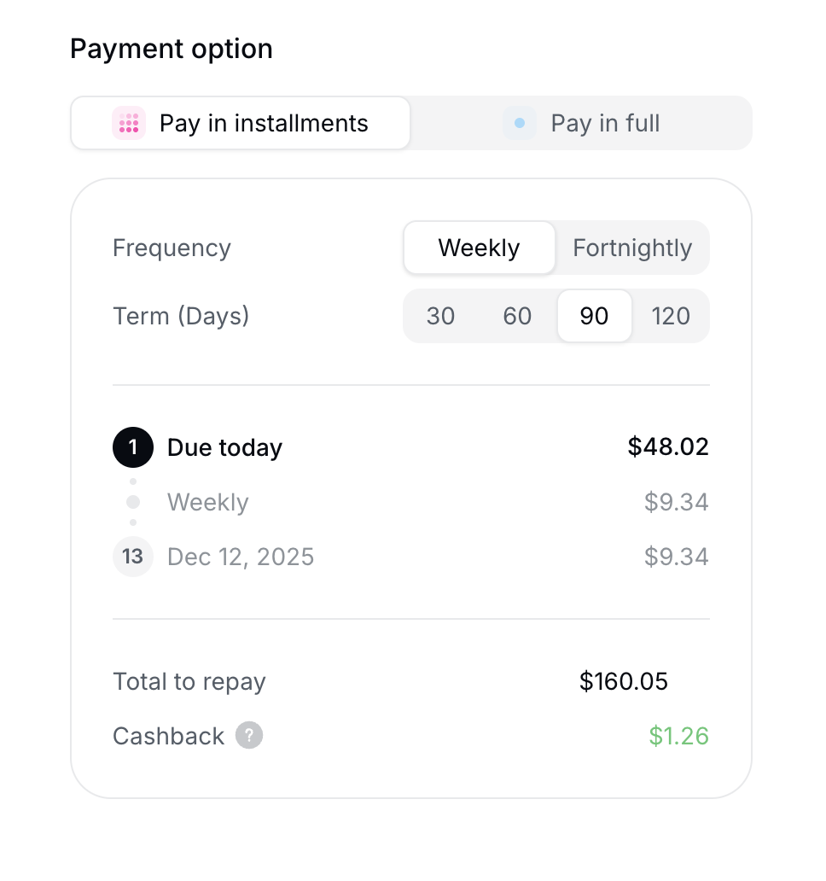Click the Due today amount of $48.02
This screenshot has height=881, width=826.
coord(668,446)
